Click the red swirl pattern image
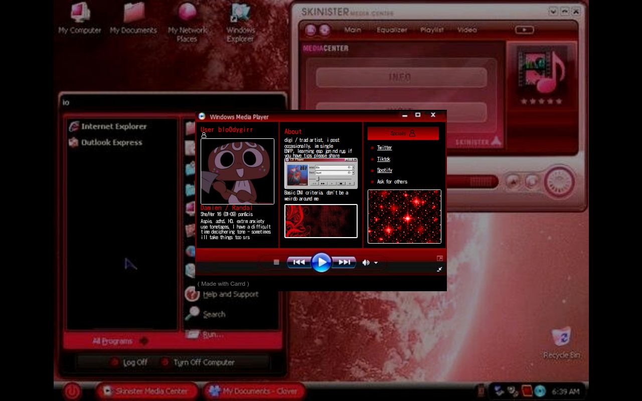The width and height of the screenshot is (642, 401). pos(321,221)
